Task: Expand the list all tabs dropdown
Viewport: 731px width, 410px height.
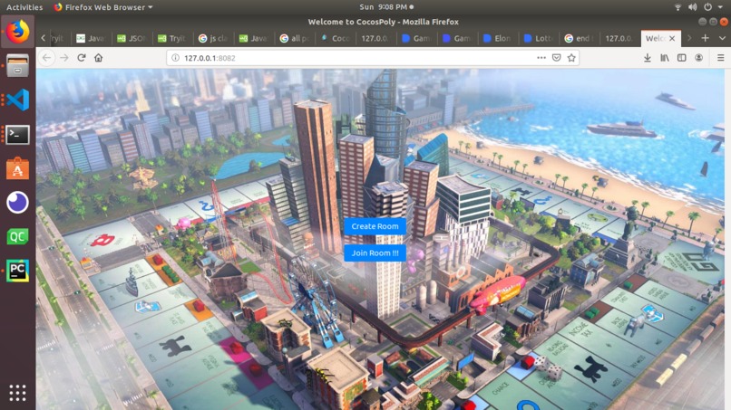Action: pyautogui.click(x=722, y=38)
